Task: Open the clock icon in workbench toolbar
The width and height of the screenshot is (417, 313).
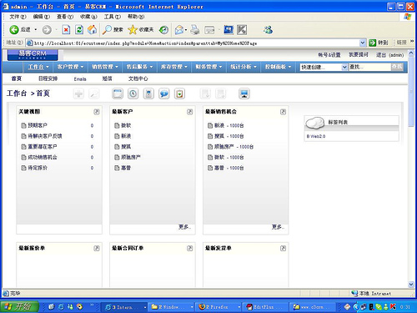Action: tap(133, 93)
